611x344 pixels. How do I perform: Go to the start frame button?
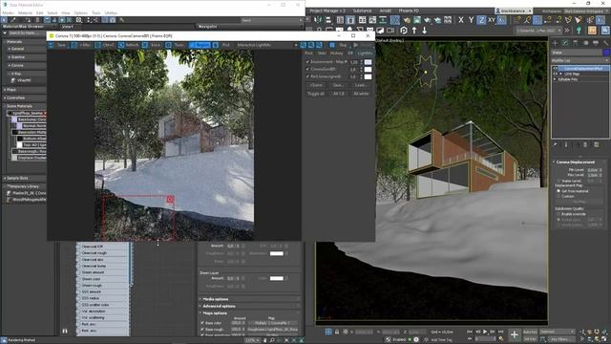click(x=470, y=332)
